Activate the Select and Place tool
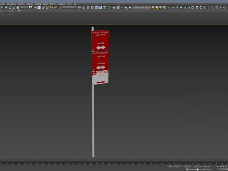The height and width of the screenshot is (171, 228). [18, 8]
